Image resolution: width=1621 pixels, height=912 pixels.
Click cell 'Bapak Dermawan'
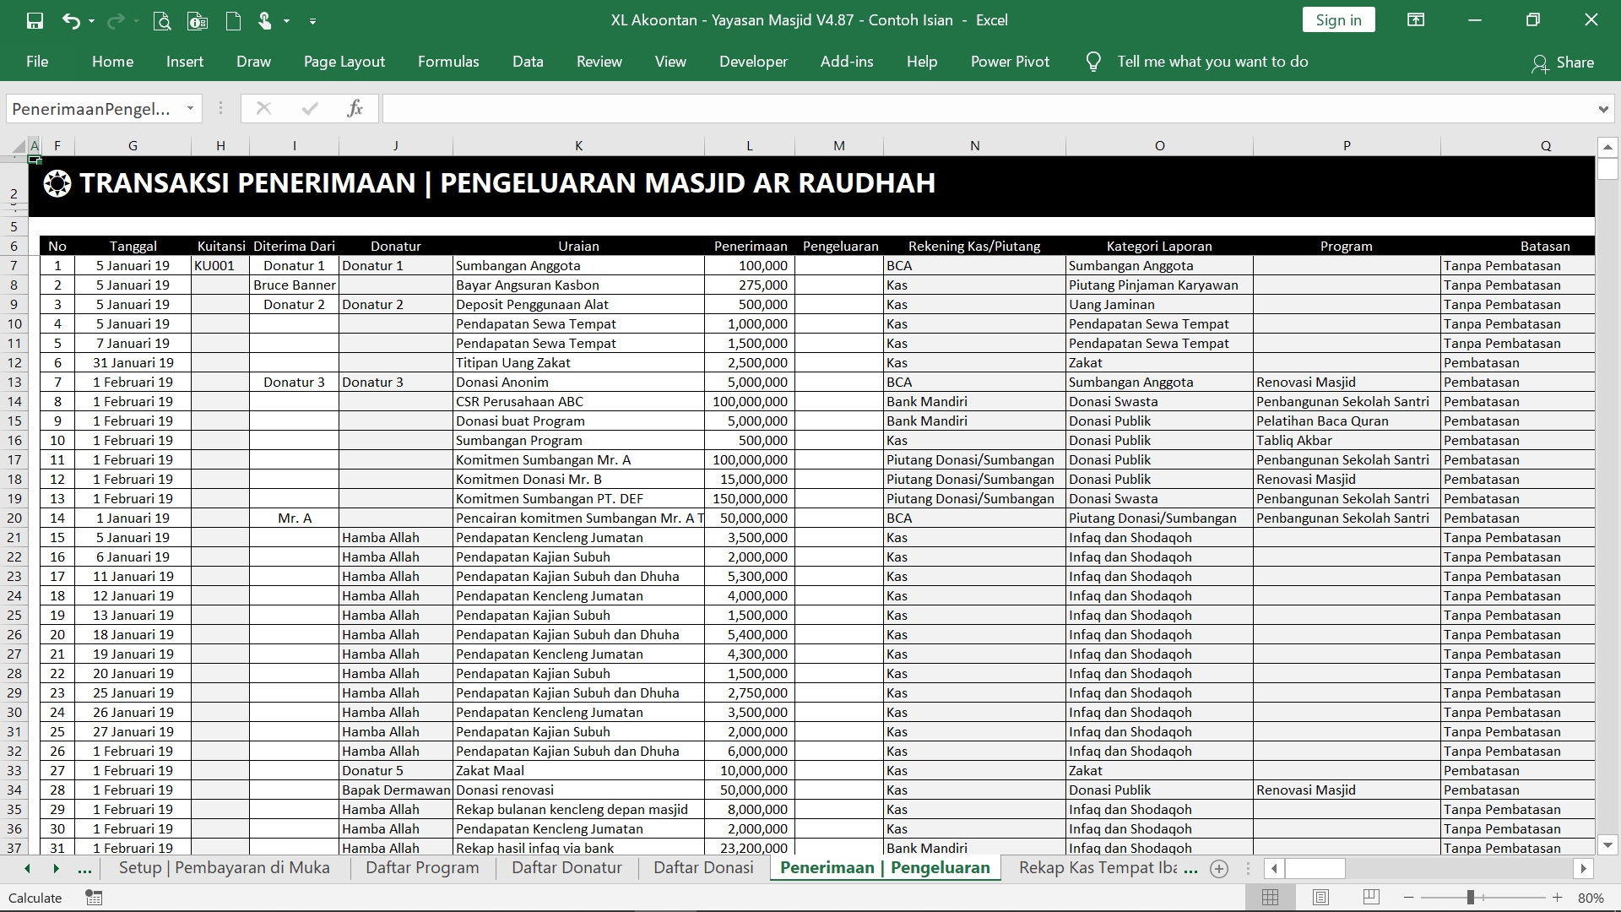(396, 790)
